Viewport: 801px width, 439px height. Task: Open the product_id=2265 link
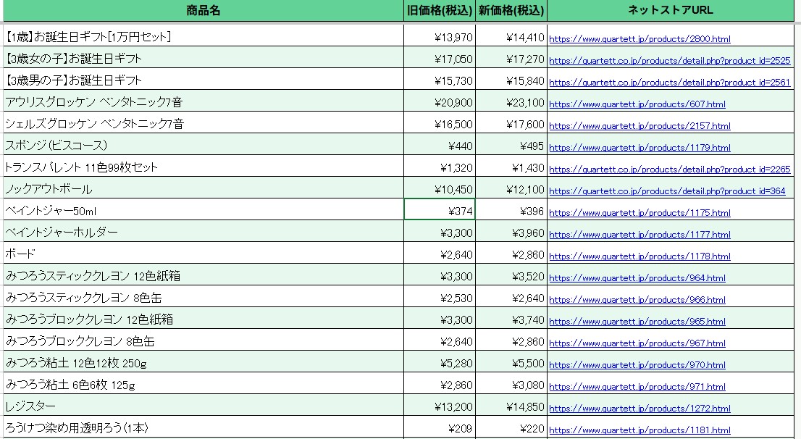click(670, 170)
